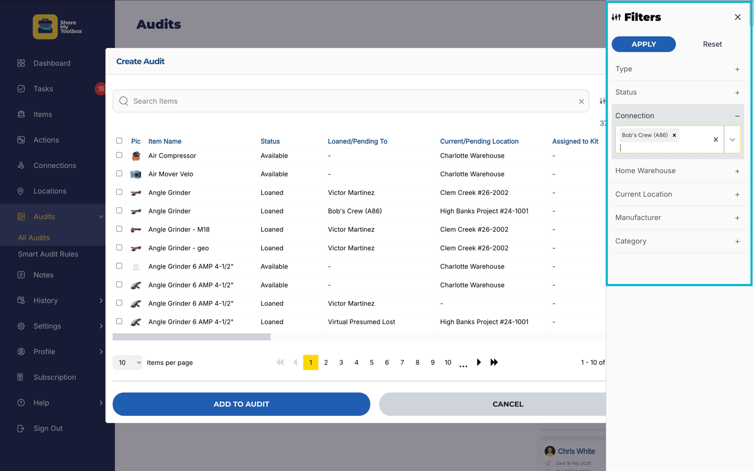Check the Angle Grinder - M18 row checkbox

click(x=119, y=229)
